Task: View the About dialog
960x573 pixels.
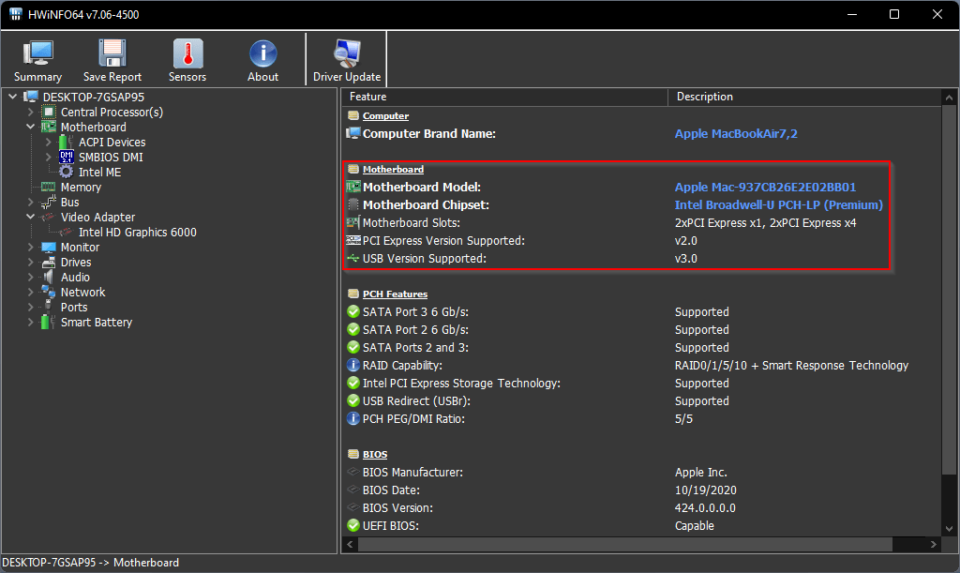Action: coord(262,59)
